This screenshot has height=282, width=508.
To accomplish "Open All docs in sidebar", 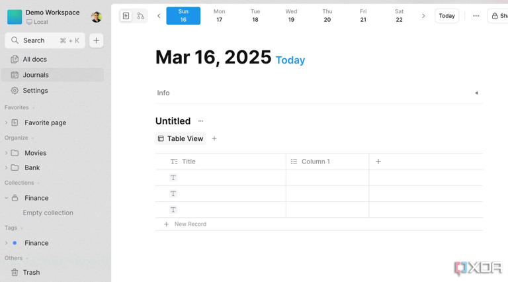I will (34, 60).
